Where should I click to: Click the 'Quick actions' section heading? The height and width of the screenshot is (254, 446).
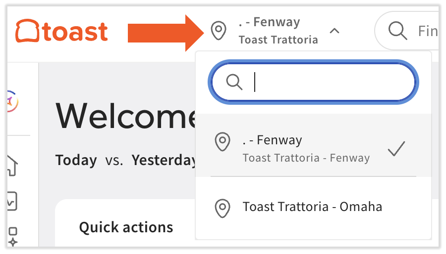click(x=126, y=227)
